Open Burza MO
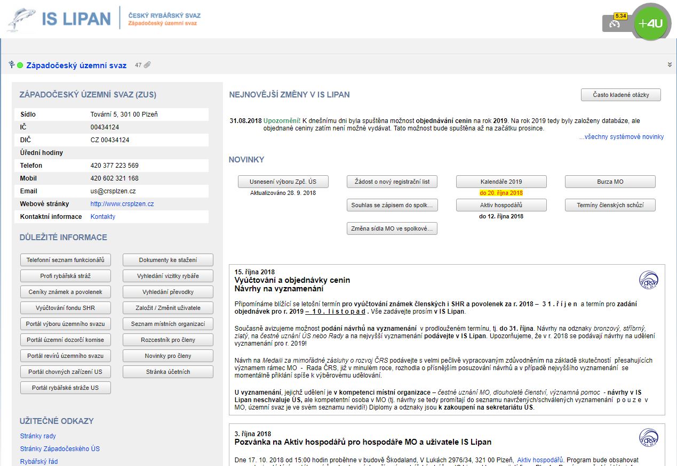This screenshot has height=466, width=677. point(610,182)
